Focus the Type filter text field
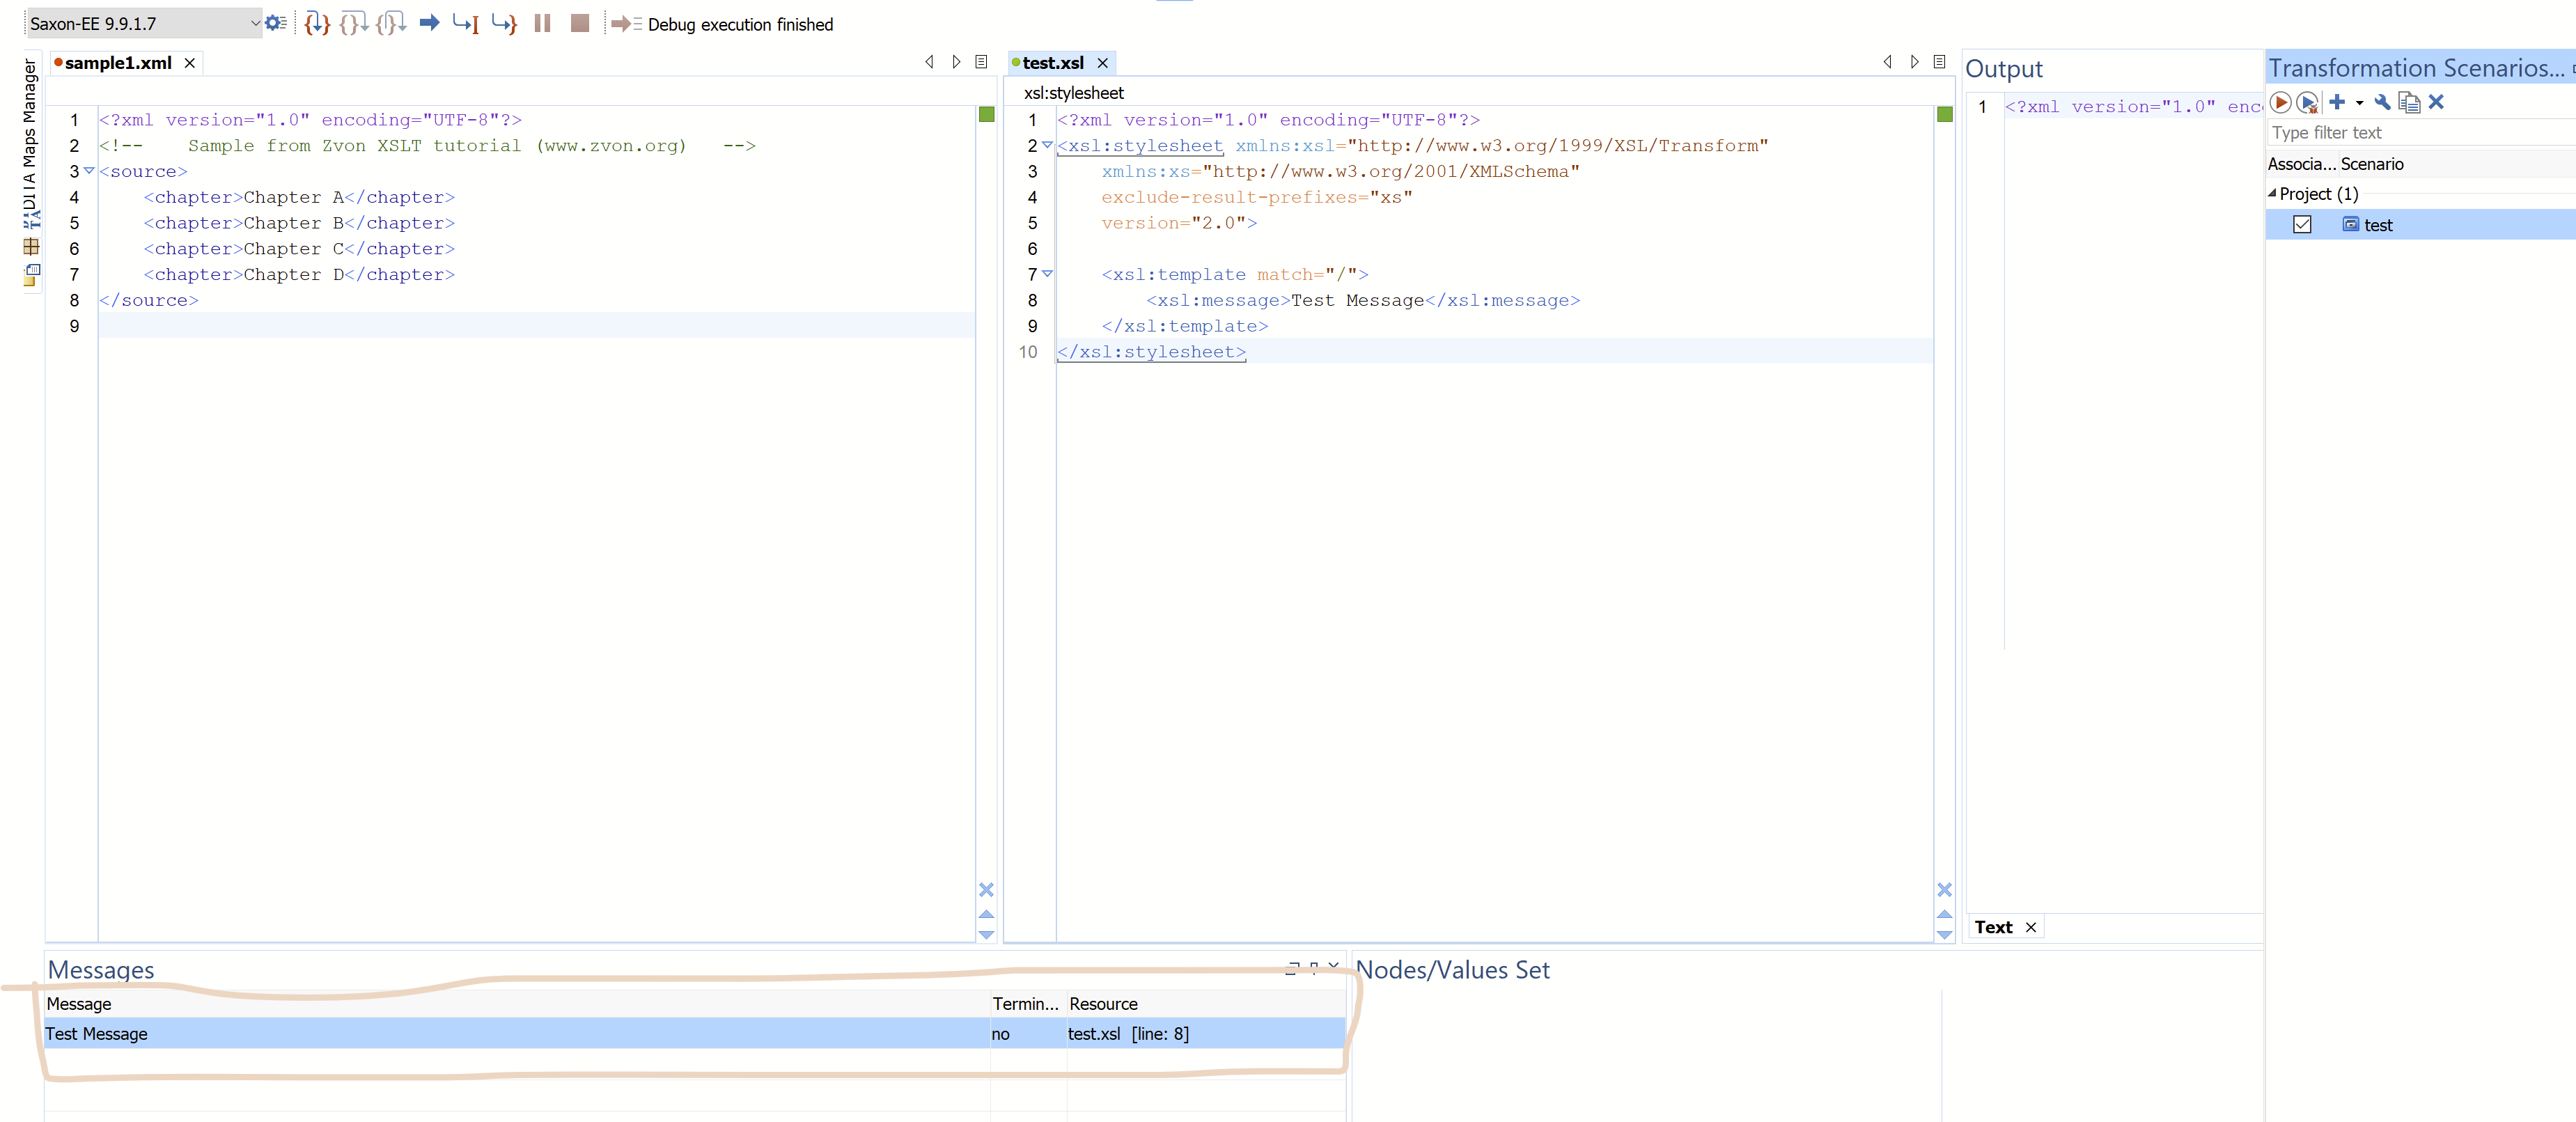The width and height of the screenshot is (2576, 1122). click(x=2420, y=133)
